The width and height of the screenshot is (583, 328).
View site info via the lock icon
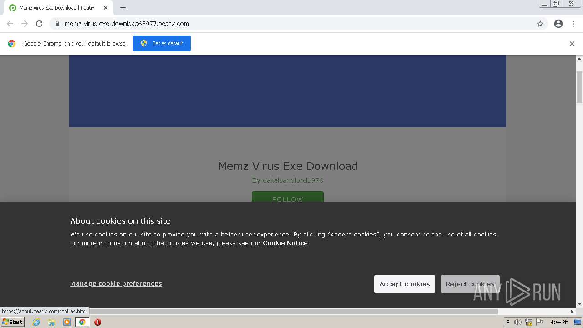click(57, 24)
